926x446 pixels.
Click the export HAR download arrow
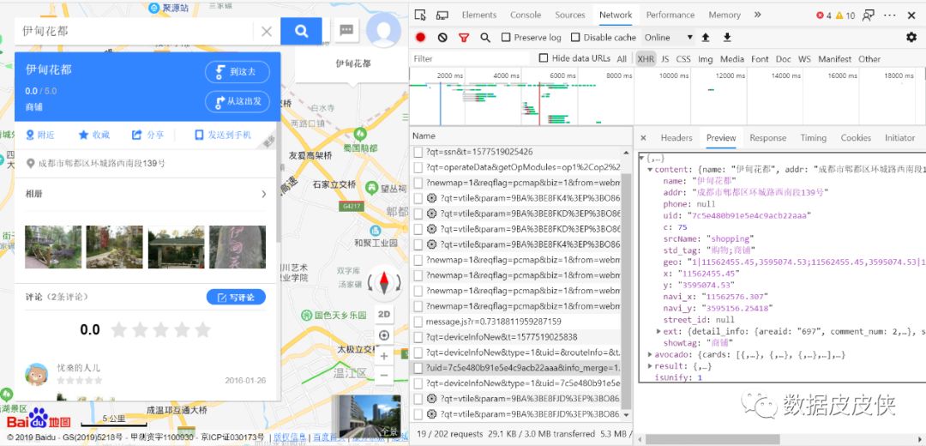[x=728, y=37]
